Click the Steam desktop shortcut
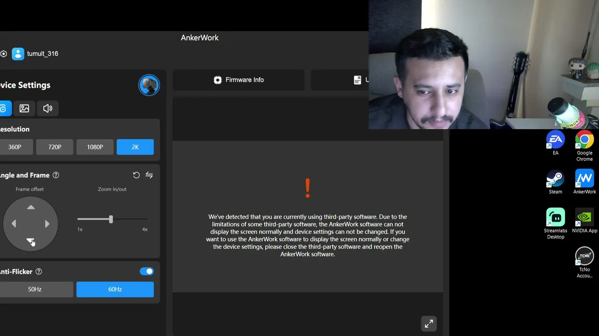The image size is (599, 336). pos(555,182)
